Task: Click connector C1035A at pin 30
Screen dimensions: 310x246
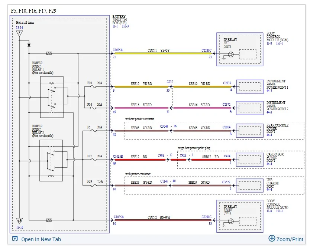Action: 119,217
